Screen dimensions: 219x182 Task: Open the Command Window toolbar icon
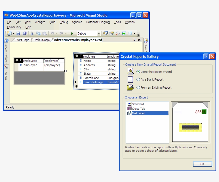click(130, 33)
